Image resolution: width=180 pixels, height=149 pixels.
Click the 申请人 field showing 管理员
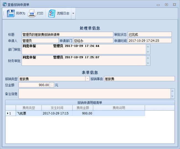(x=40, y=41)
